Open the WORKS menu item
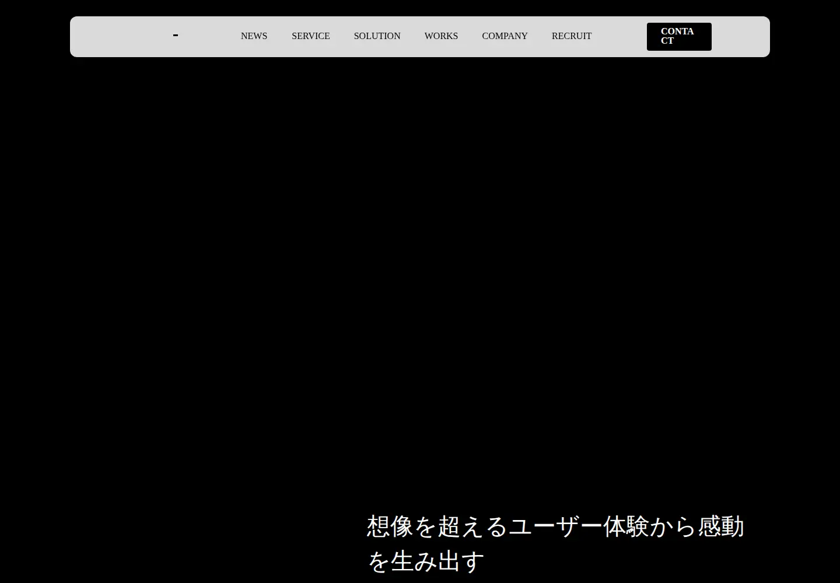The image size is (840, 583). [x=441, y=36]
